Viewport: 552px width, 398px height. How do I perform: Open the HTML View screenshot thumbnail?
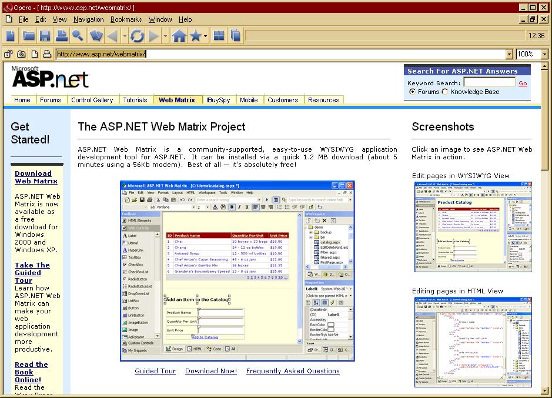[473, 342]
